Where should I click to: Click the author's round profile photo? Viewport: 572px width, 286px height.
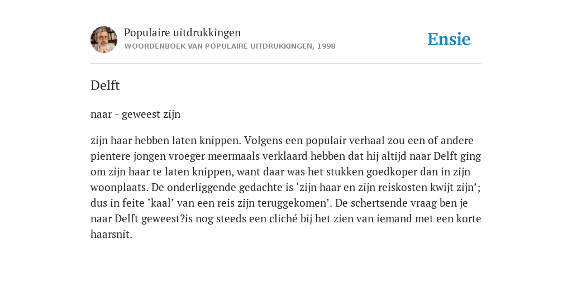[104, 40]
